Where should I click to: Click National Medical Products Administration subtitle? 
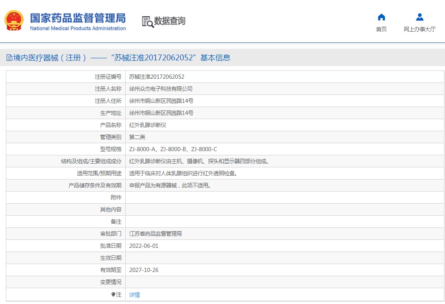[78, 28]
